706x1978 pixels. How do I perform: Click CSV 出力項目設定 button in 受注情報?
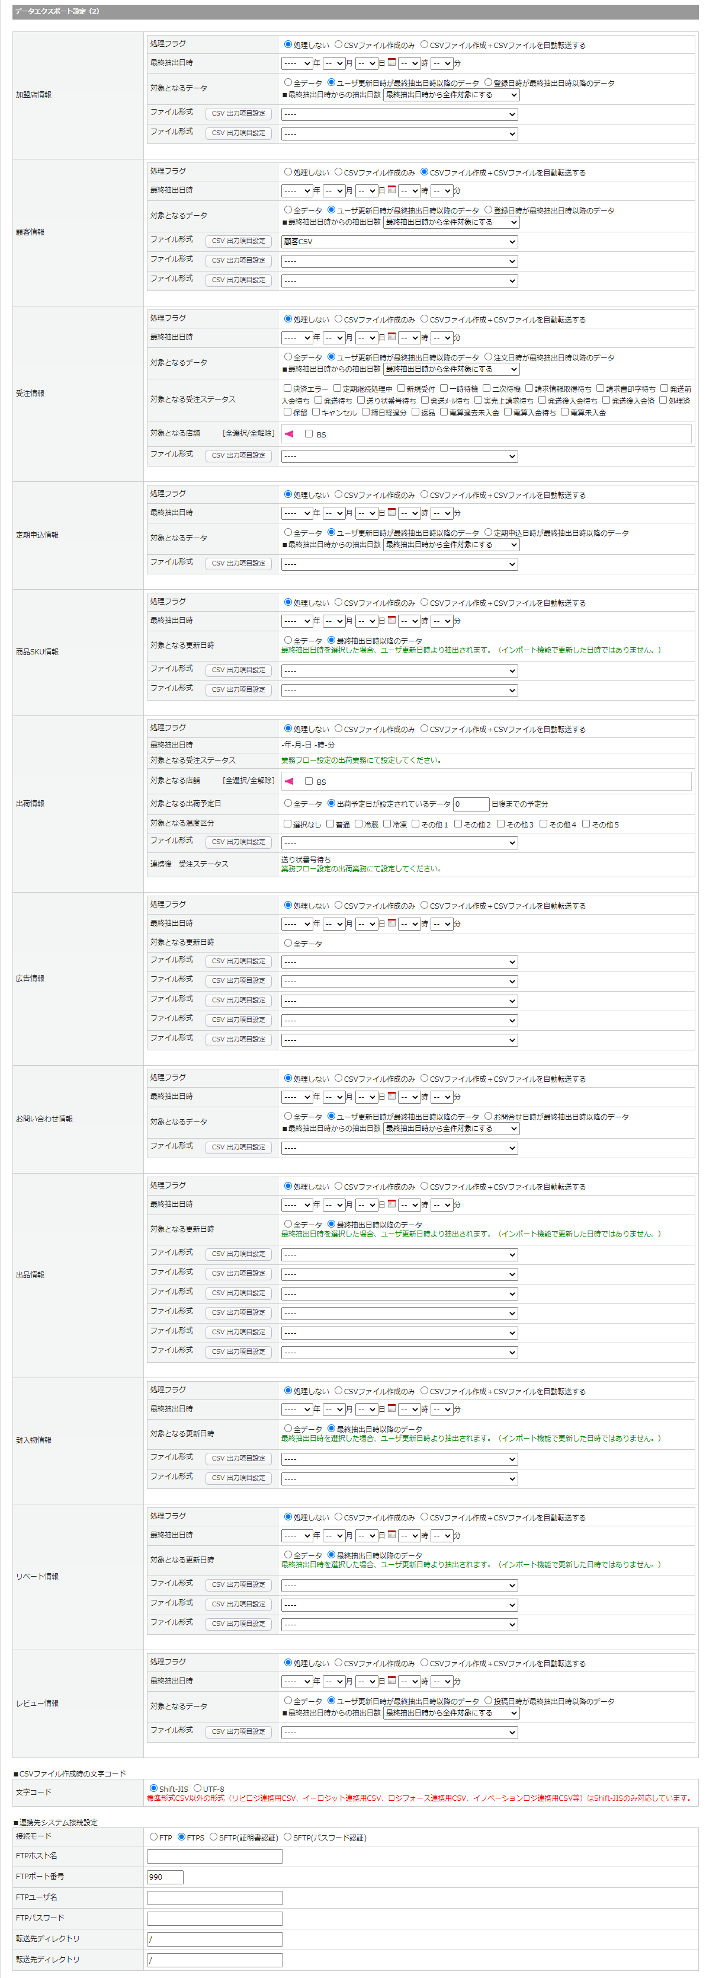239,455
